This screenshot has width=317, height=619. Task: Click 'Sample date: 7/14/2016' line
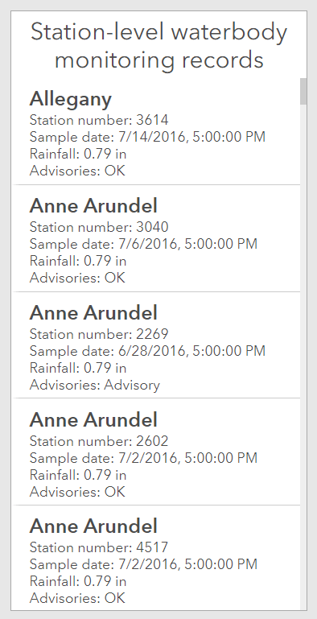point(148,137)
